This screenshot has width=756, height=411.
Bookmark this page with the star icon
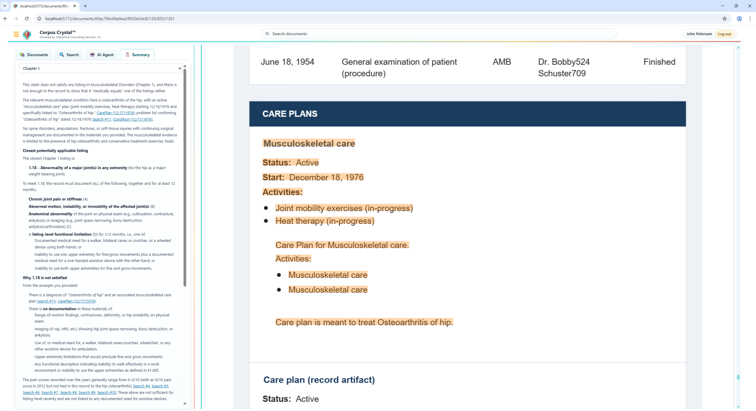point(724,18)
